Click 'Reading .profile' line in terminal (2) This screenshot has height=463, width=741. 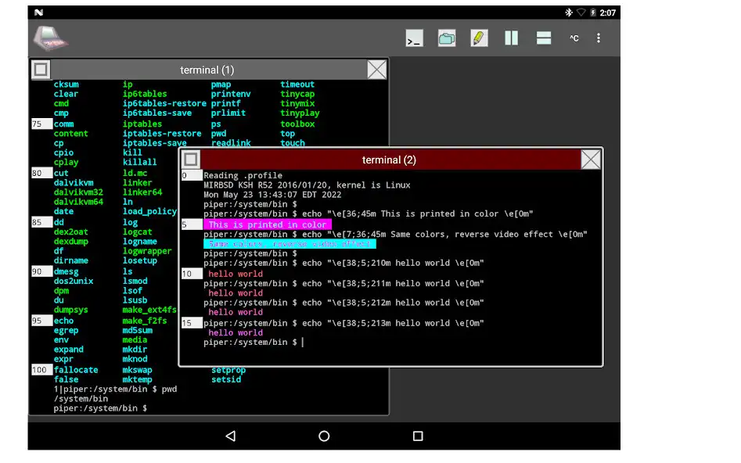tap(243, 175)
